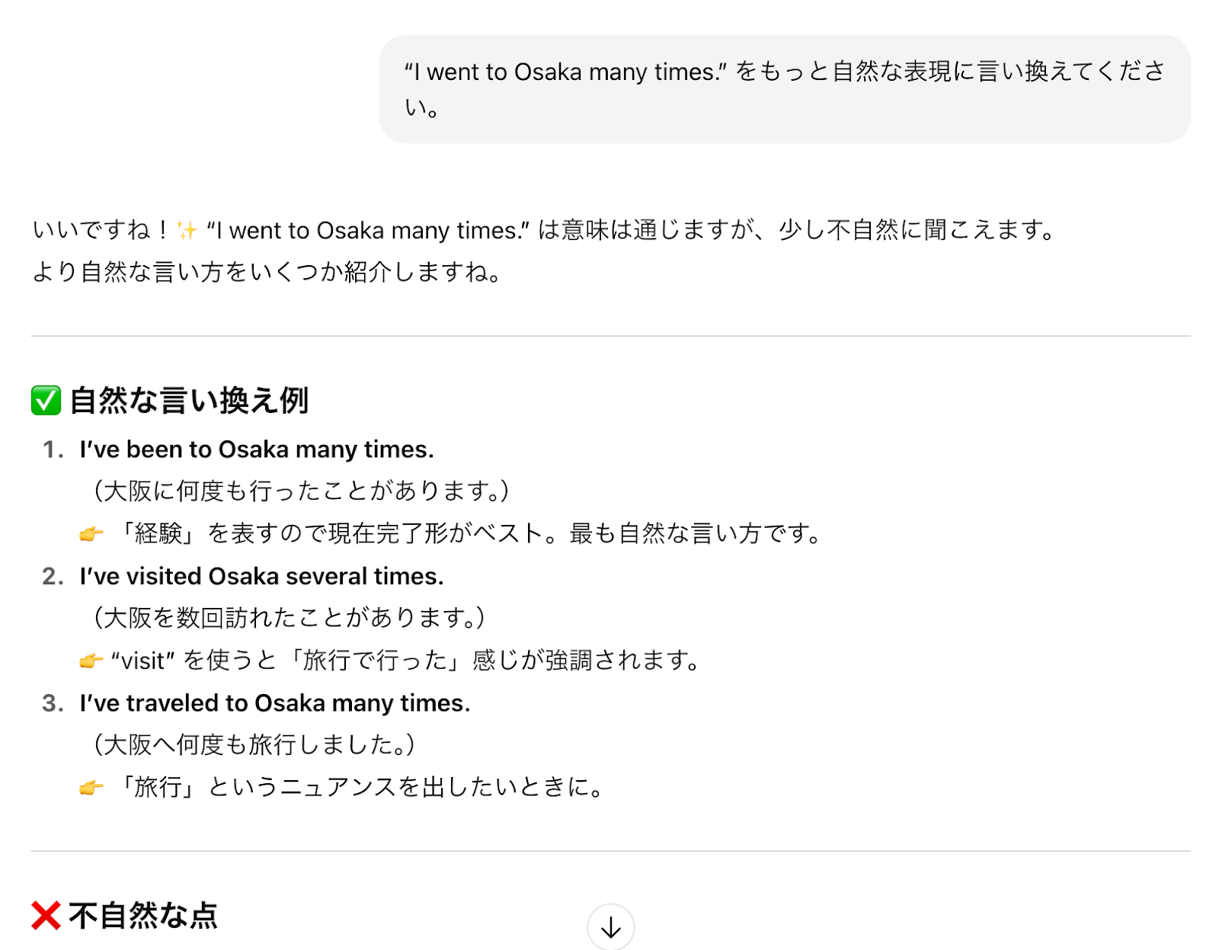Click the translation (大阪へ何度も旅行しました。)
1219x950 pixels.
(254, 744)
